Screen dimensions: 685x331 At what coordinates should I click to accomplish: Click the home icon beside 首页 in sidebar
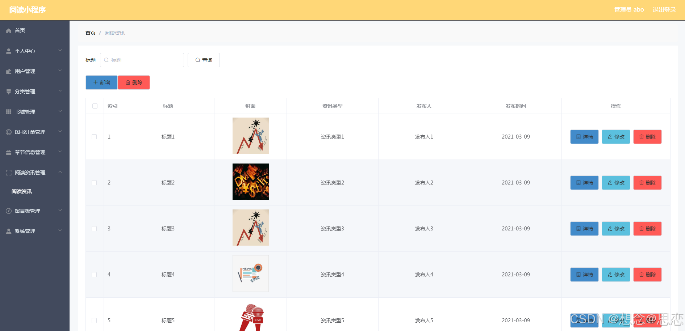[x=9, y=31]
